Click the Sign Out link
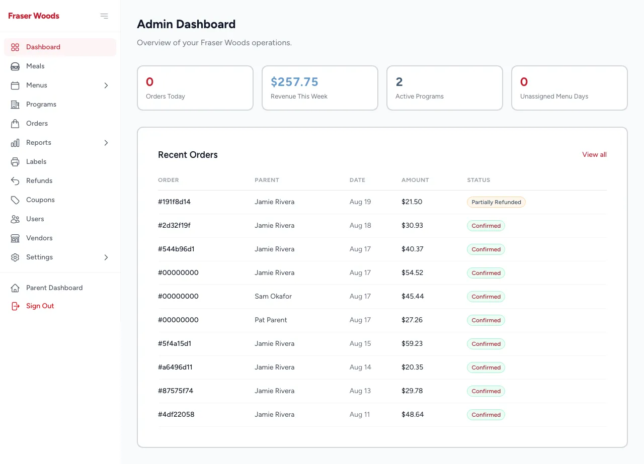The image size is (644, 464). point(60,306)
